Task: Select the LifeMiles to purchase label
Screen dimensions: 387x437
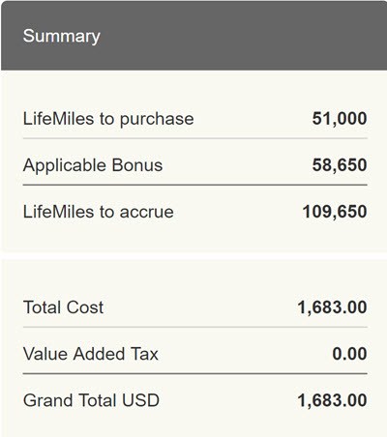Action: (x=108, y=119)
